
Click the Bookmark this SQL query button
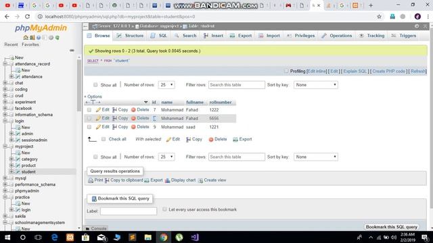tap(391, 227)
